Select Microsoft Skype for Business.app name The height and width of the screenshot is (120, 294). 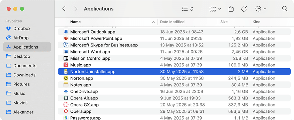104,45
